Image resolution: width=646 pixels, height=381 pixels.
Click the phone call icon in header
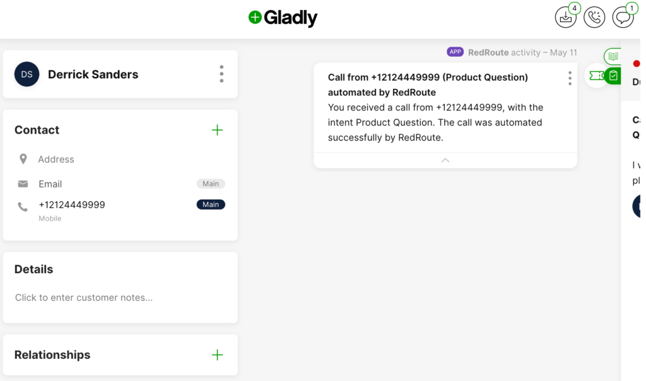[594, 18]
